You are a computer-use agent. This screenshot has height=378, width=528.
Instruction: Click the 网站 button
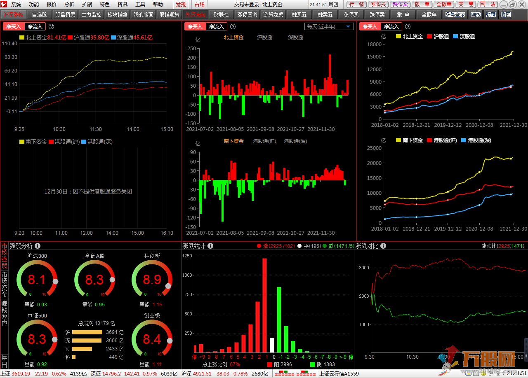coord(488,4)
